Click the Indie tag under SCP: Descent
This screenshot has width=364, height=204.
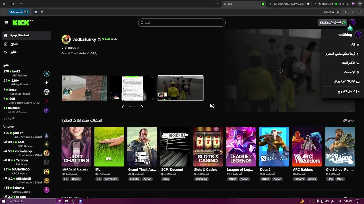point(166,179)
